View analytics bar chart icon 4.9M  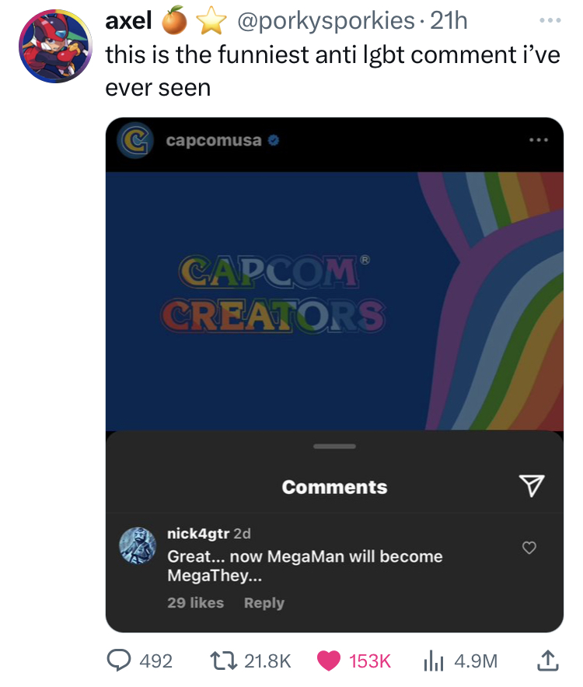coord(433,661)
